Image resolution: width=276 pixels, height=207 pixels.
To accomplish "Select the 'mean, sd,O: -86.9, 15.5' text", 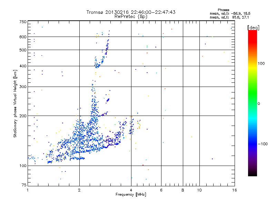I will click(x=230, y=14).
